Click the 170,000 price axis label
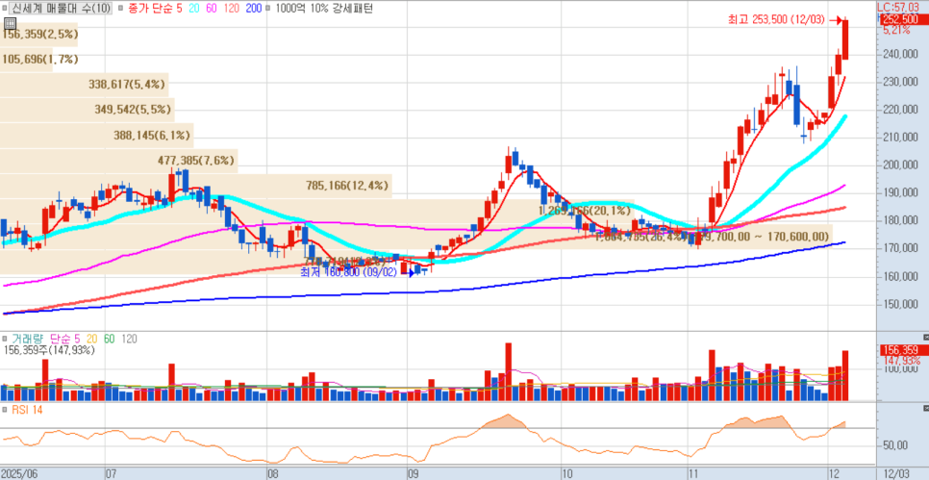 [x=902, y=248]
